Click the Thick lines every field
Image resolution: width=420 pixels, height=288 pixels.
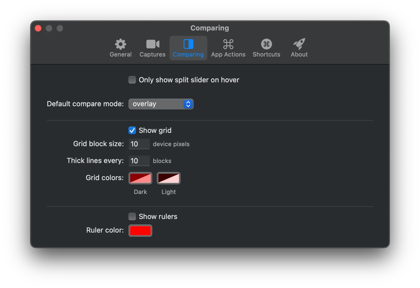click(139, 161)
